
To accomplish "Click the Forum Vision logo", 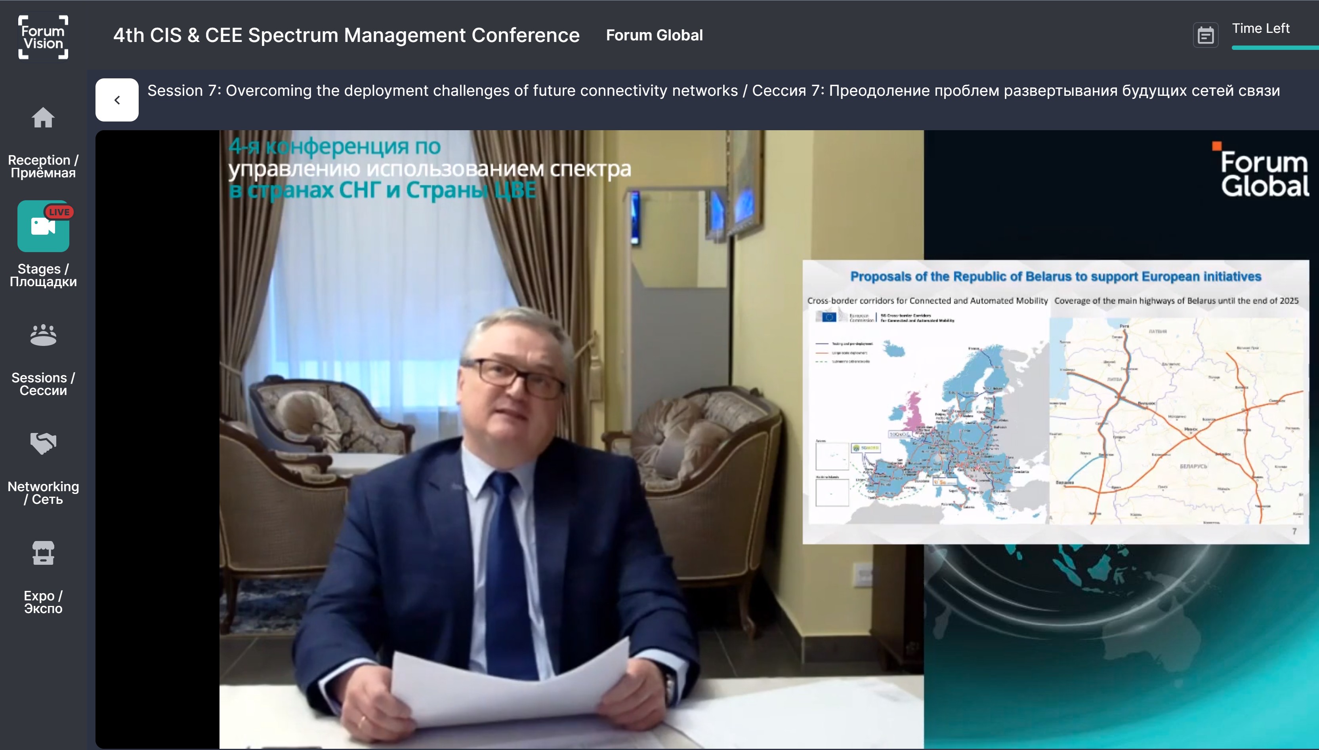I will (43, 36).
